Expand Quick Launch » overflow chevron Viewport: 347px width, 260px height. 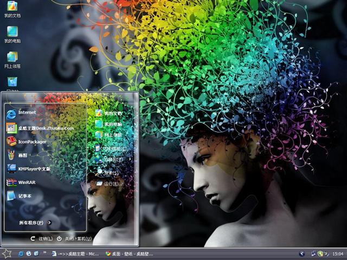(45, 252)
